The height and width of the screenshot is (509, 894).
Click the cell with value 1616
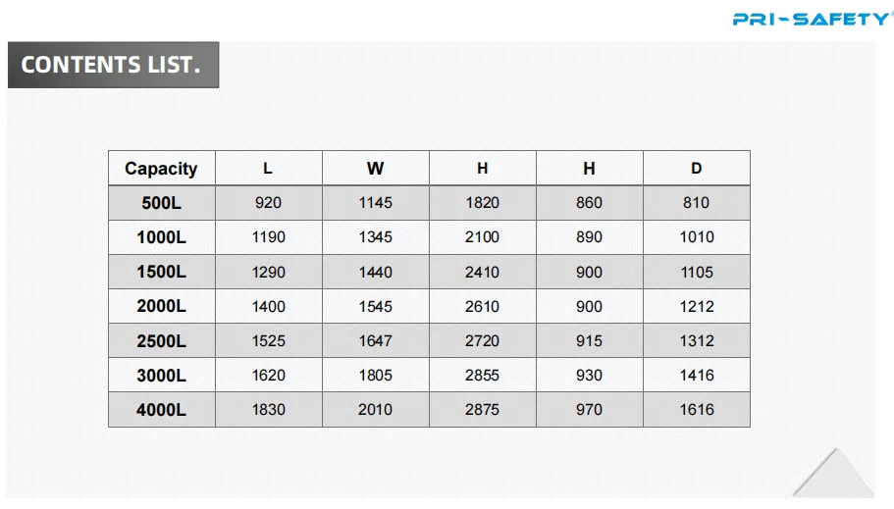tap(697, 410)
